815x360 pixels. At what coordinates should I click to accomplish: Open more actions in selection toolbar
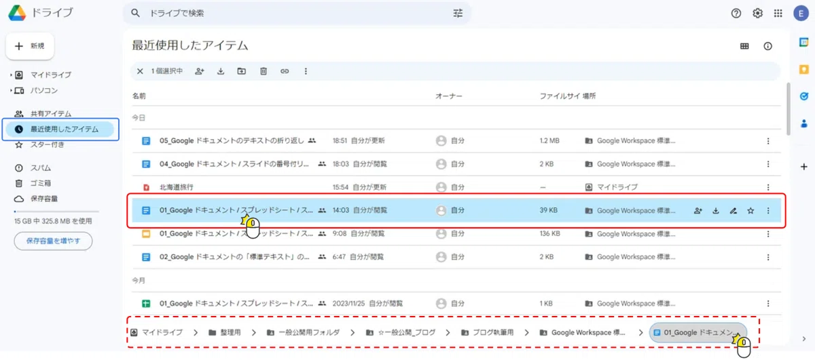pos(306,71)
